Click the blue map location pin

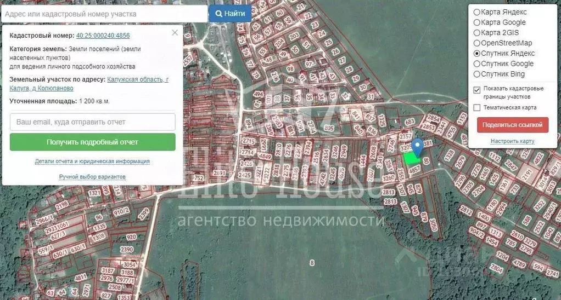tap(417, 147)
